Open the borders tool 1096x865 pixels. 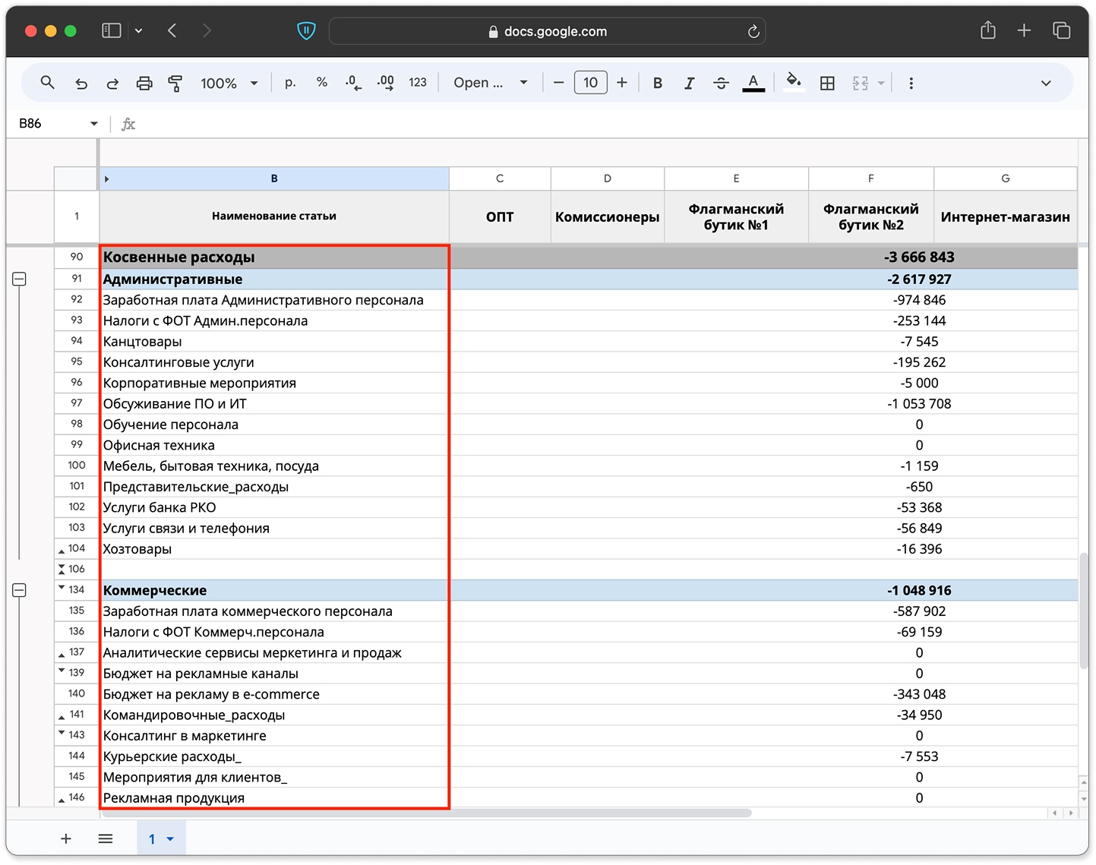(827, 83)
